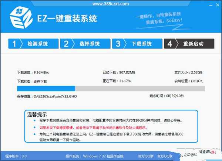Click the blue download progress bar

pyautogui.click(x=46, y=88)
